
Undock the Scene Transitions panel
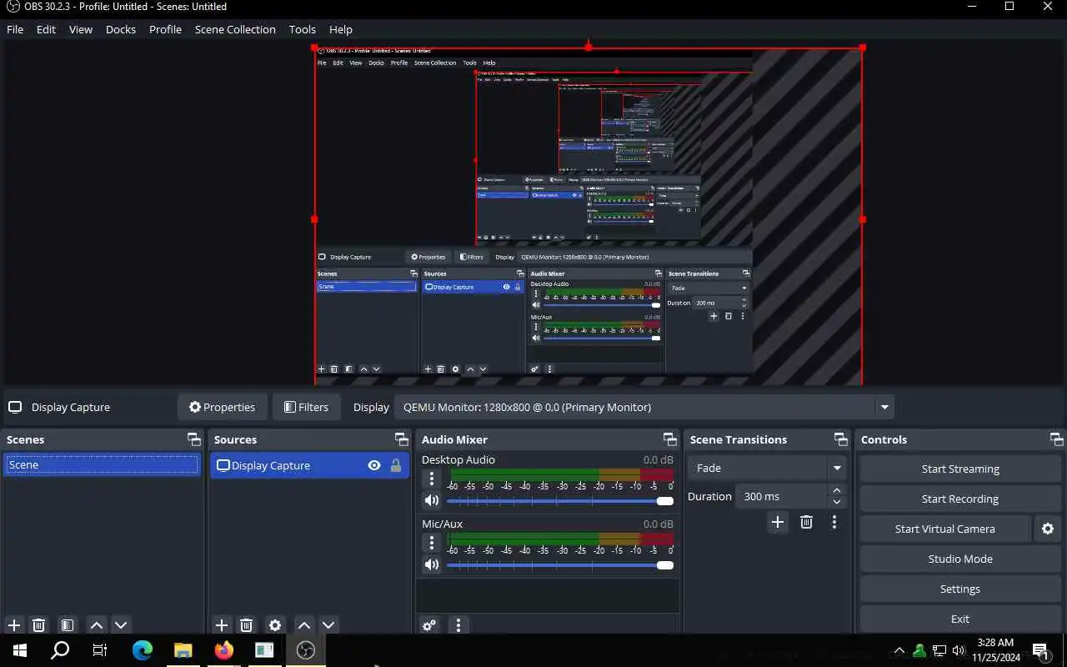click(x=840, y=439)
